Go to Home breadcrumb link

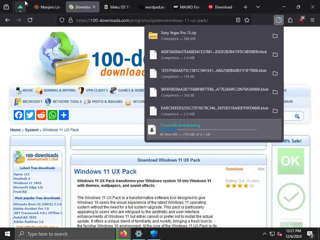coord(16,130)
